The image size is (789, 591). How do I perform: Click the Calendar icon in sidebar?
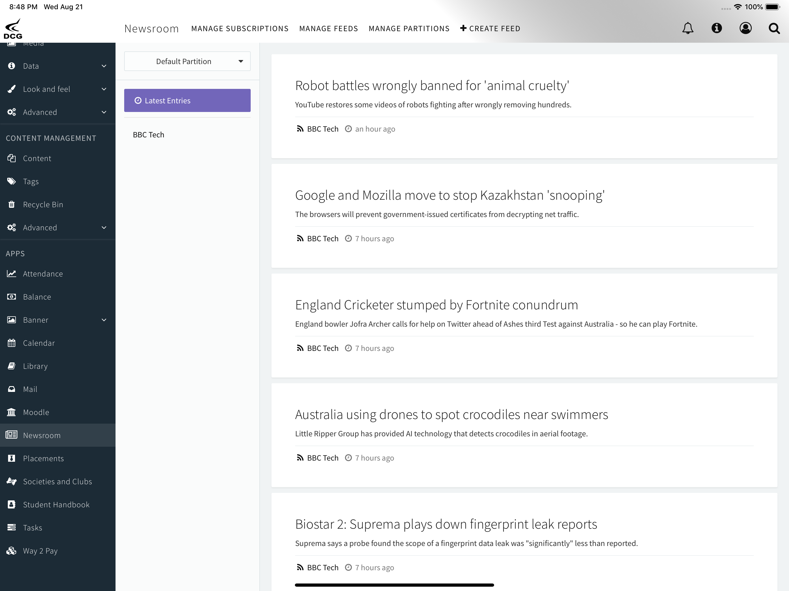[x=12, y=343]
